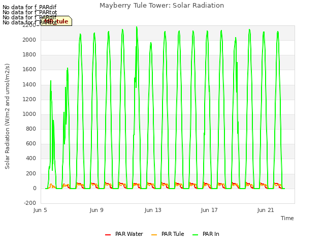The height and width of the screenshot is (244, 325).
Task: Toggle the PAR In legend entry
Action: point(206,234)
